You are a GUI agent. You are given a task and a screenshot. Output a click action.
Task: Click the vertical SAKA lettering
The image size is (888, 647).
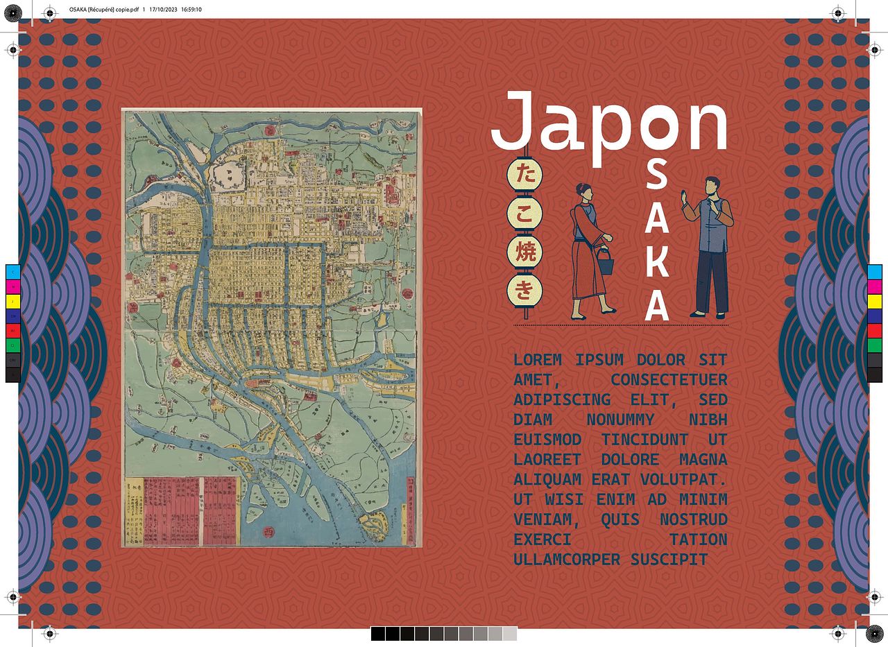pyautogui.click(x=657, y=246)
